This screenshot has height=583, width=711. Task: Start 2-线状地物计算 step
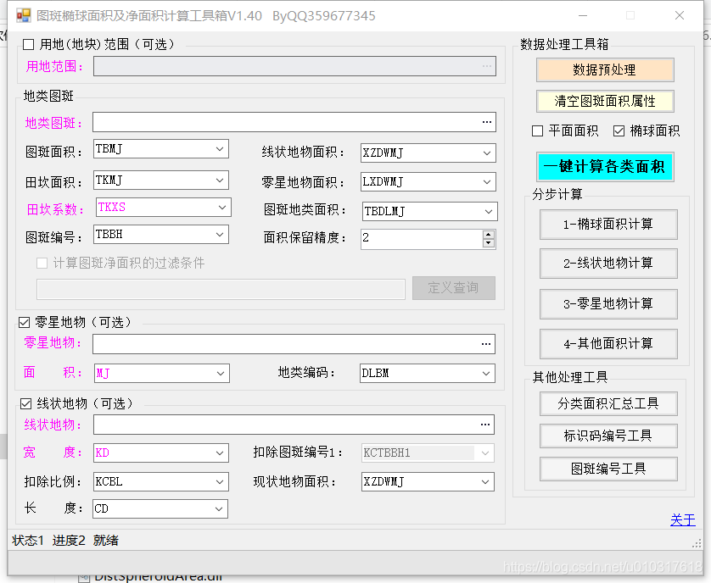click(608, 264)
